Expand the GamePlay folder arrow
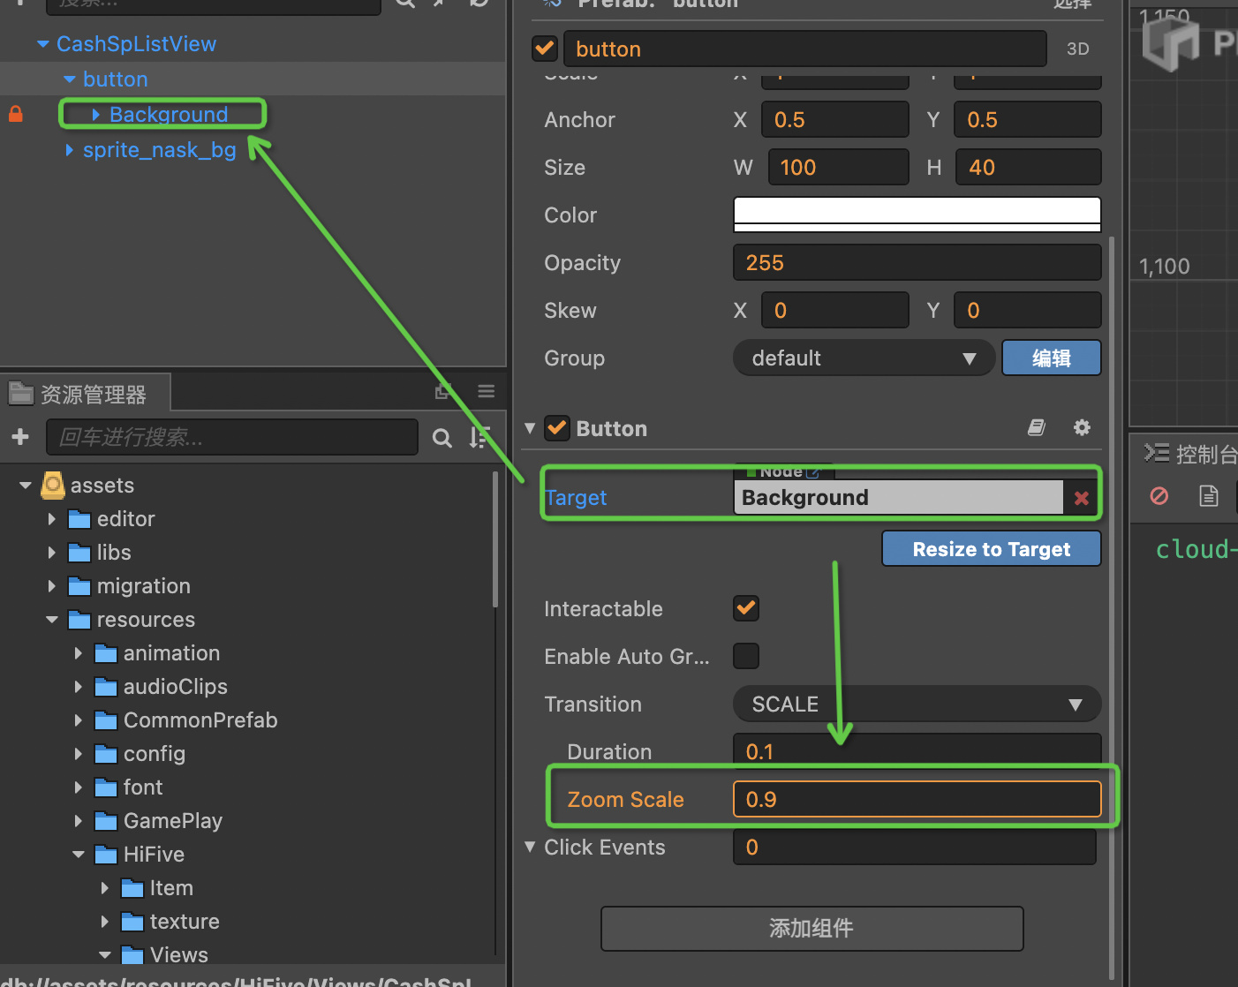 pos(78,821)
